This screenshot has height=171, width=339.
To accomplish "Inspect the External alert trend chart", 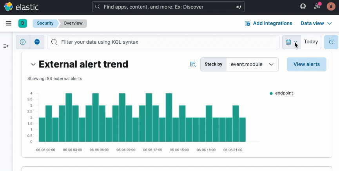I will coord(193,64).
